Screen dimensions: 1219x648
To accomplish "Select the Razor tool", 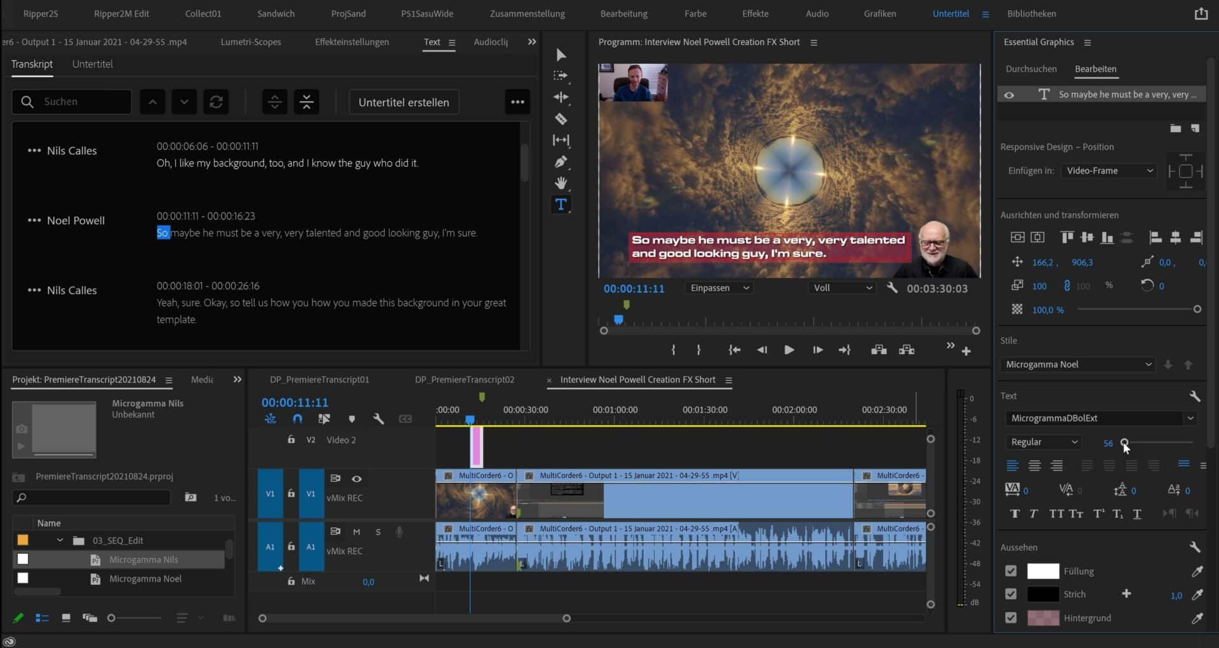I will [x=561, y=119].
